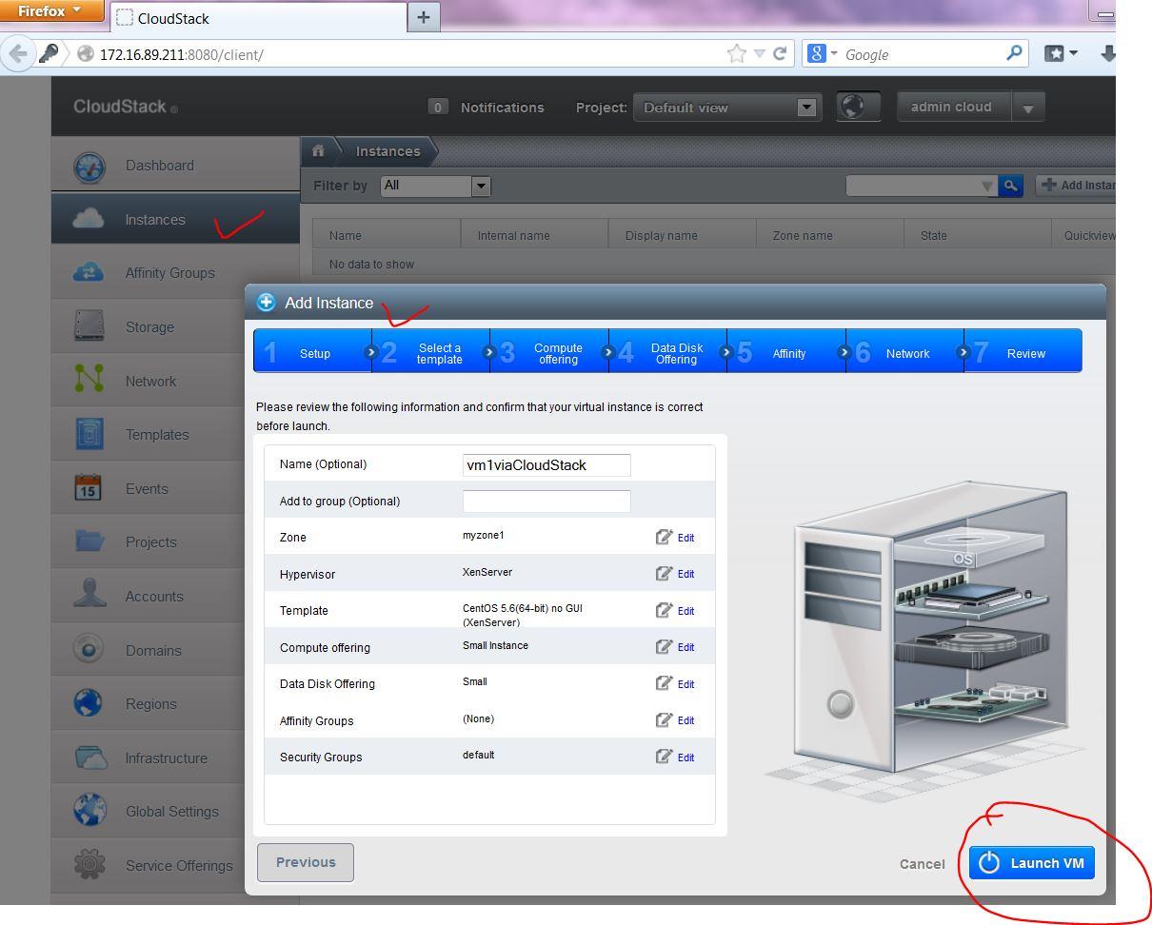Open the Project Default view dropdown
The image size is (1152, 925).
[x=726, y=108]
